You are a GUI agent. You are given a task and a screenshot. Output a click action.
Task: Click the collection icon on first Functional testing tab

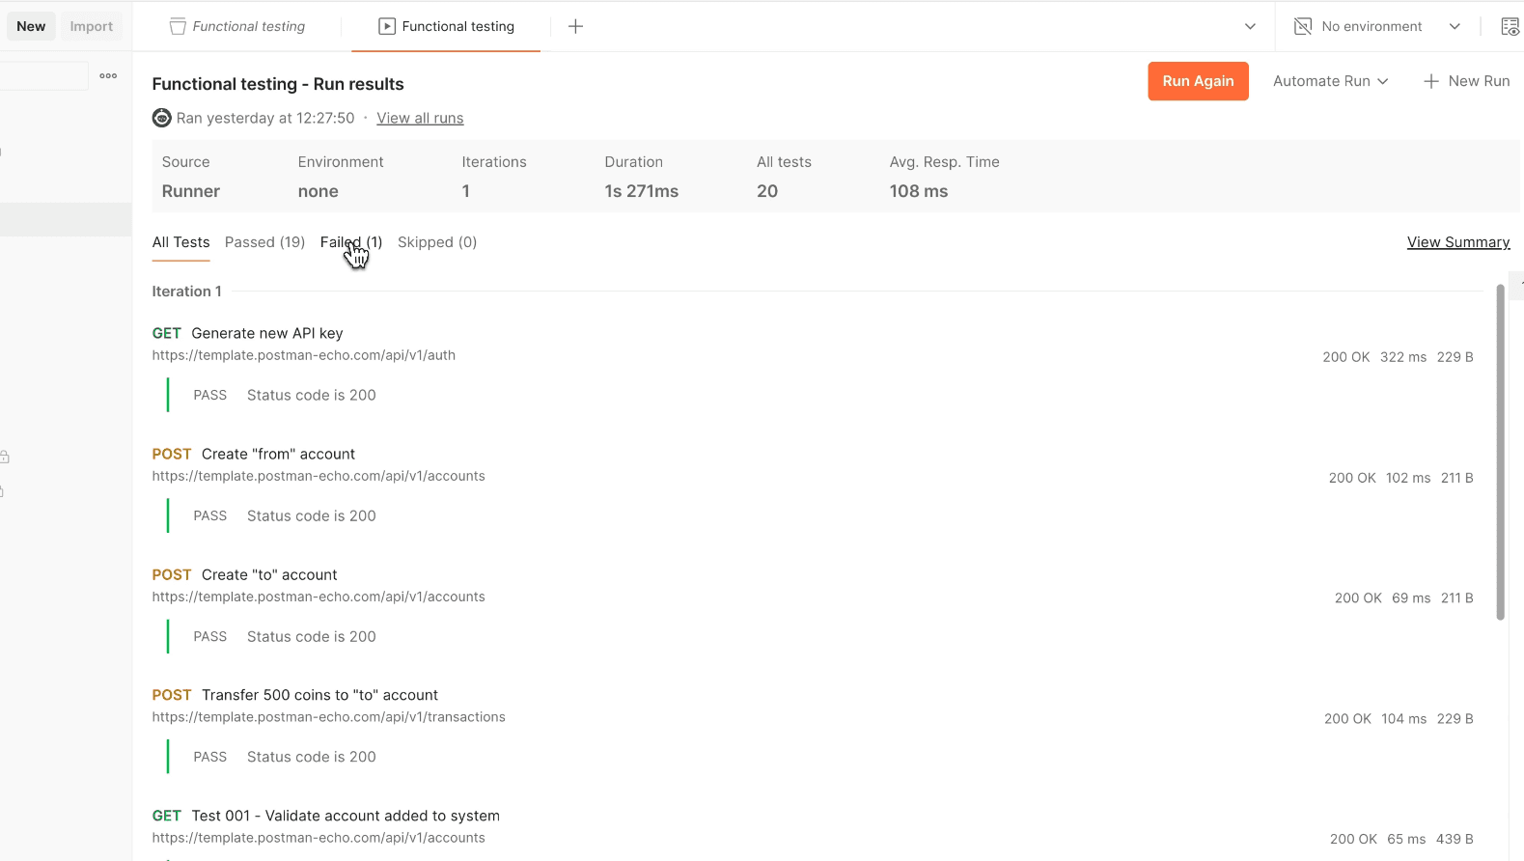[178, 27]
